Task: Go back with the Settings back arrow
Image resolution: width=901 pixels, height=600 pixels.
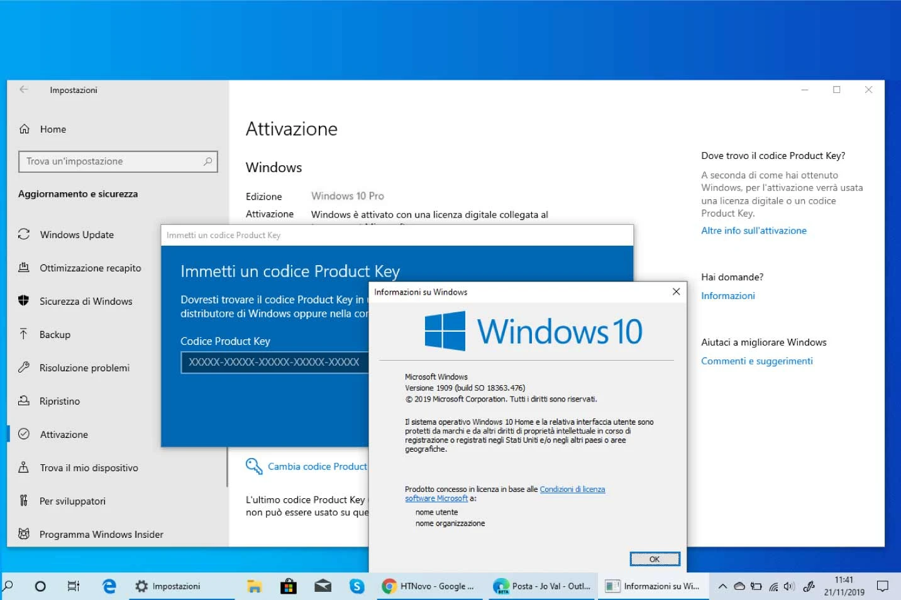Action: pos(24,90)
